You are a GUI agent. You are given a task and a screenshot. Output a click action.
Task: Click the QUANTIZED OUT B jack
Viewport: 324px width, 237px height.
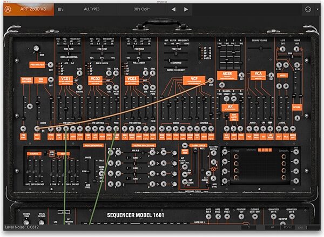coord(292,216)
